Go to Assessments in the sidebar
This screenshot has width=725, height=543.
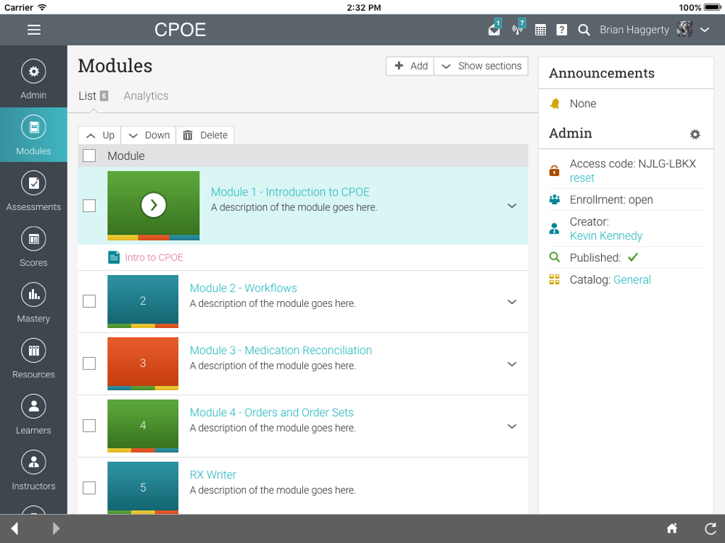click(33, 191)
